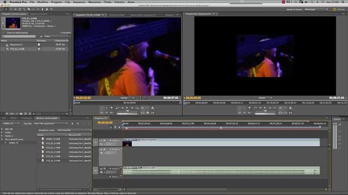Expand Video 1 track disclosure triangle
Viewport: 348px width, 195px height.
coord(110,140)
